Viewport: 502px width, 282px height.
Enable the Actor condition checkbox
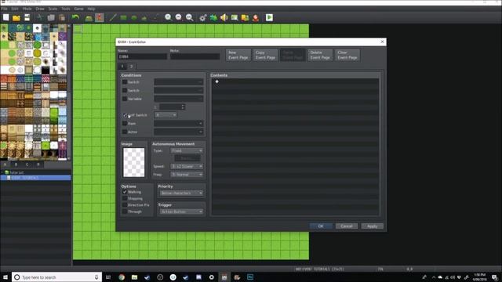(125, 132)
